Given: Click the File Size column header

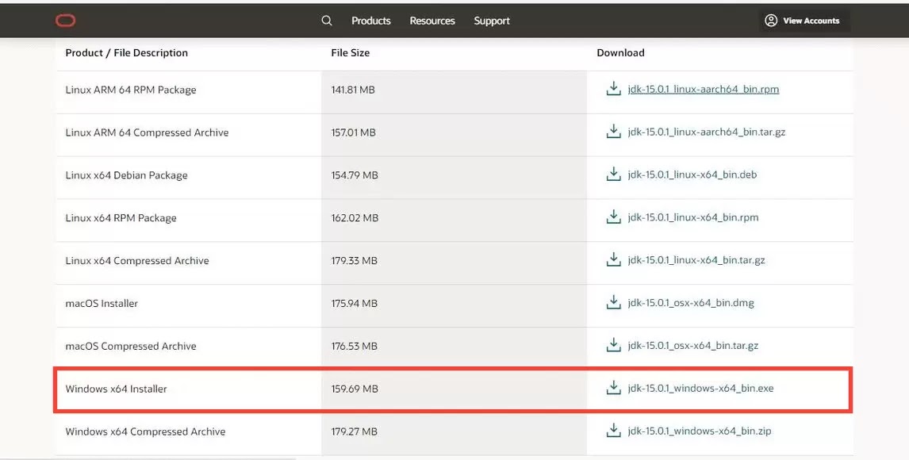Looking at the screenshot, I should [x=350, y=52].
